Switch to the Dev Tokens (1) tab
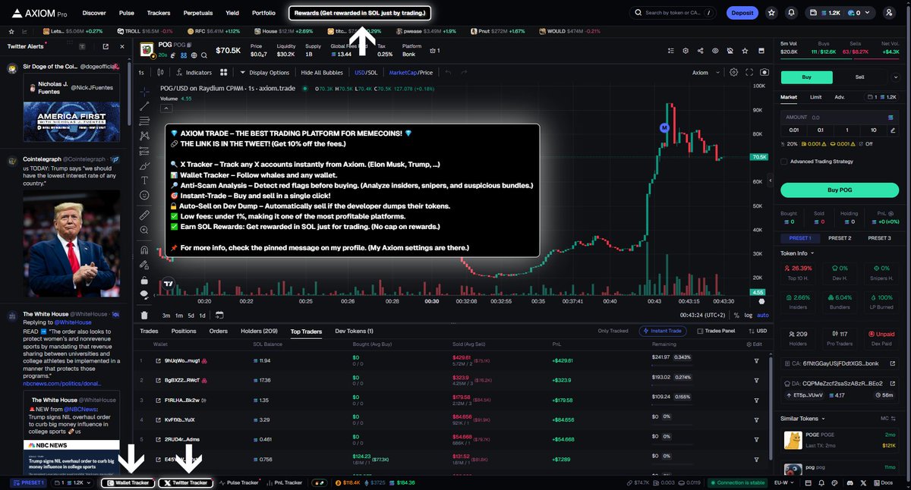The width and height of the screenshot is (911, 490). coord(354,331)
